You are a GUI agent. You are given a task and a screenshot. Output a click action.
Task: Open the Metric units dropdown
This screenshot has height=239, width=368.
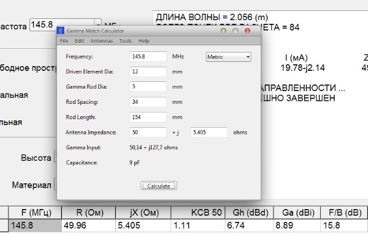(229, 57)
